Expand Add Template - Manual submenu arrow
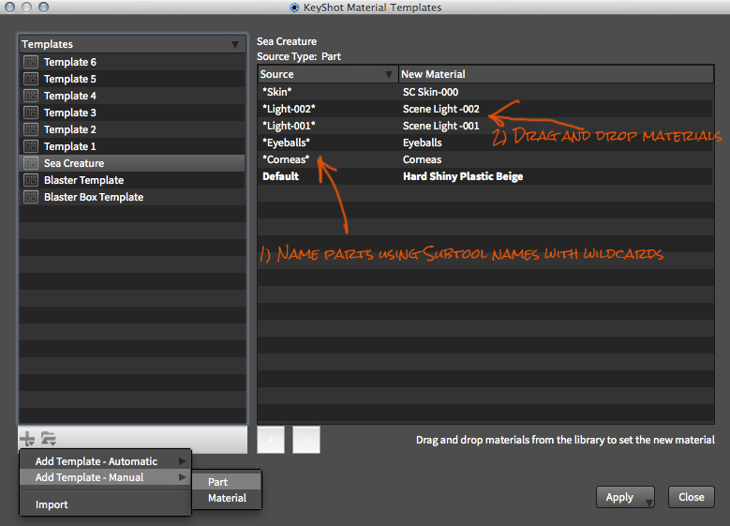This screenshot has height=526, width=730. tap(182, 477)
